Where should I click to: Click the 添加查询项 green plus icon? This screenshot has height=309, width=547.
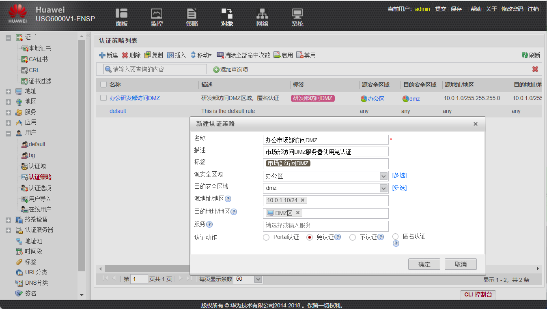[216, 70]
